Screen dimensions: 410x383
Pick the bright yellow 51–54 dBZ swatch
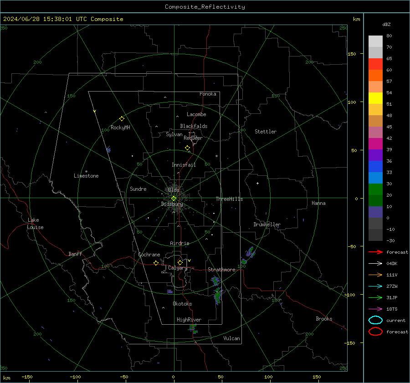coord(375,98)
